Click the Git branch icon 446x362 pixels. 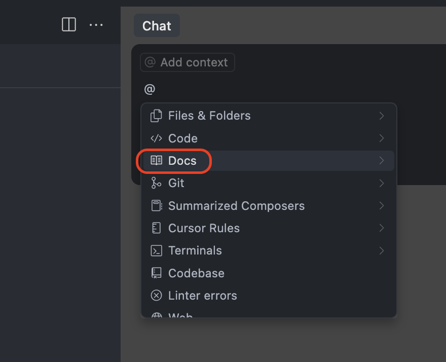pyautogui.click(x=156, y=183)
